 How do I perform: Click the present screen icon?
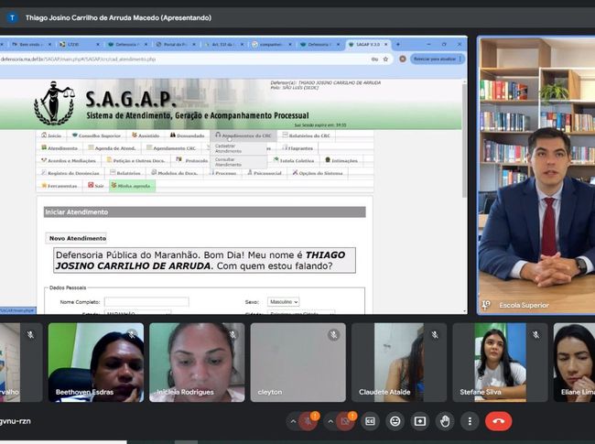coord(420,421)
